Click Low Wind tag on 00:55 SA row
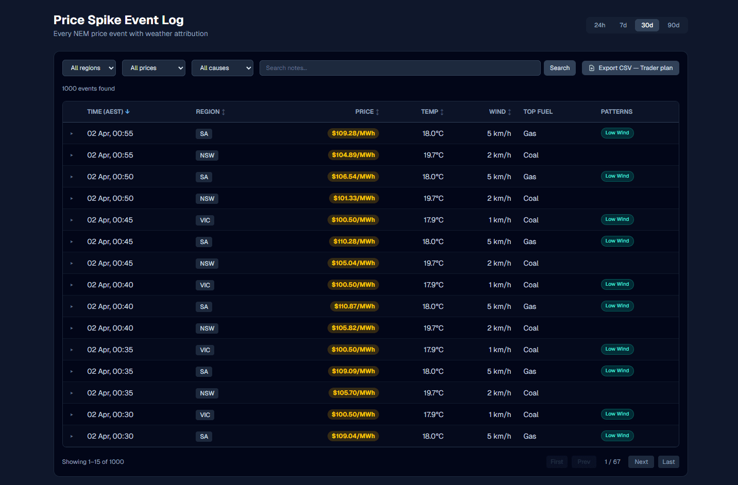 (617, 133)
